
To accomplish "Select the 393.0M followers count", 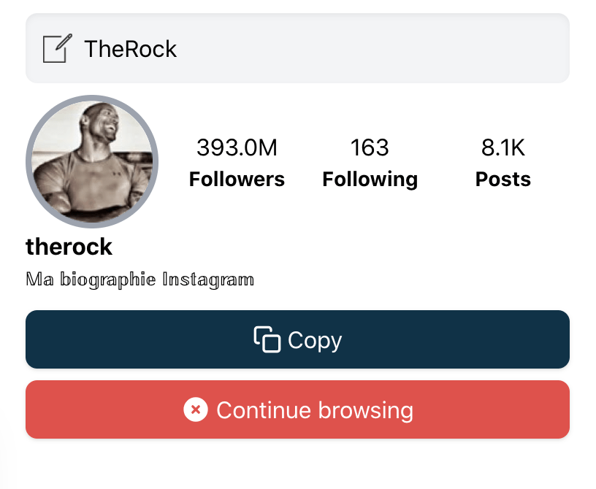I will pos(237,147).
